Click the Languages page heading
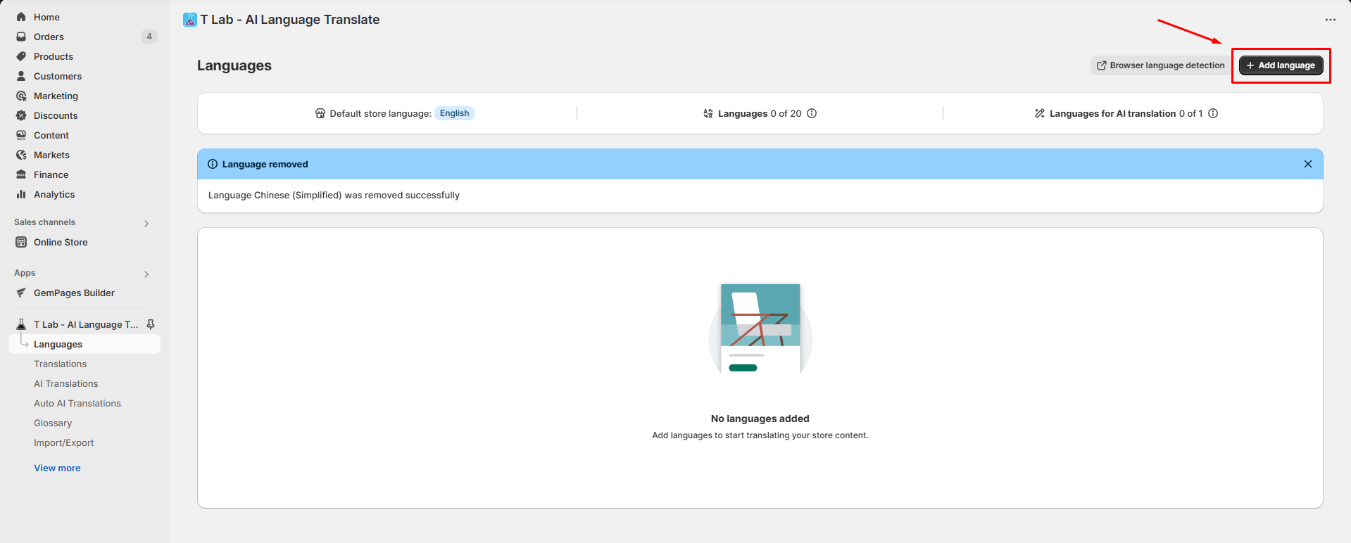The width and height of the screenshot is (1351, 543). [234, 65]
